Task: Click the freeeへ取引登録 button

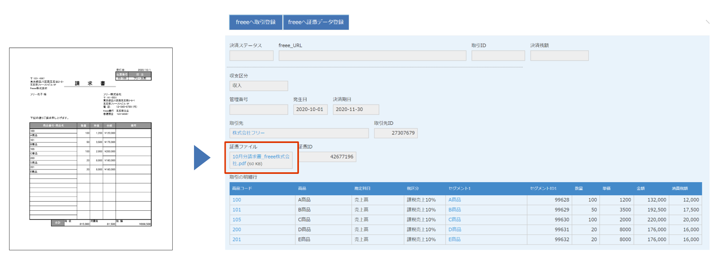Action: [255, 22]
